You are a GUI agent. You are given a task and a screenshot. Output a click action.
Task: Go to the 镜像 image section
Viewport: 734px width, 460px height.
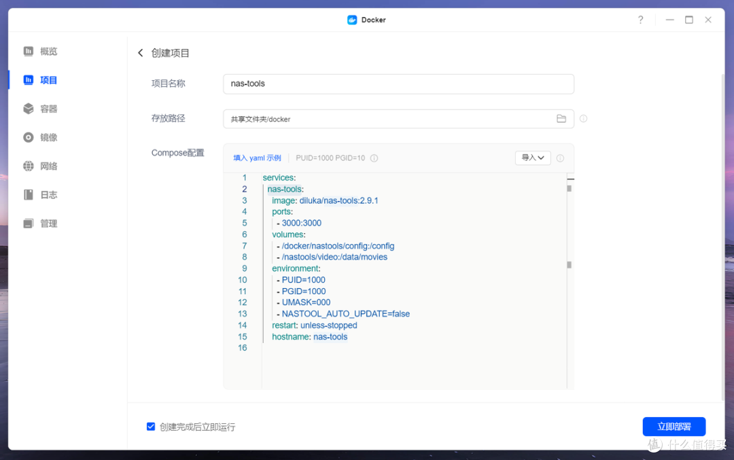point(40,137)
